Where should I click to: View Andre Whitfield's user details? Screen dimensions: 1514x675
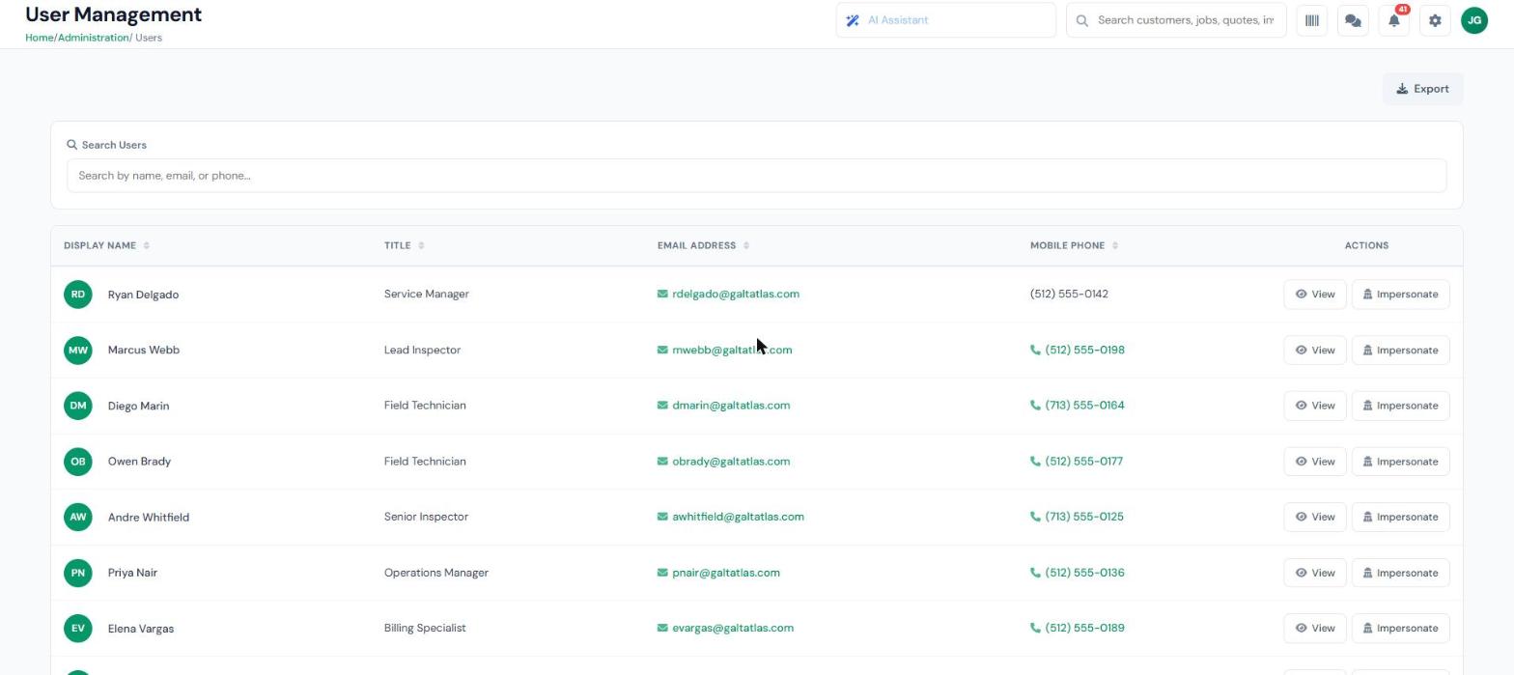click(x=1314, y=517)
